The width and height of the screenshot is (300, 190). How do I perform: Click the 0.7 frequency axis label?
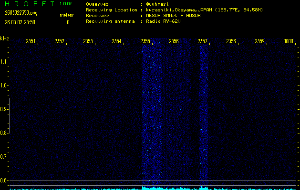pyautogui.click(x=3, y=157)
